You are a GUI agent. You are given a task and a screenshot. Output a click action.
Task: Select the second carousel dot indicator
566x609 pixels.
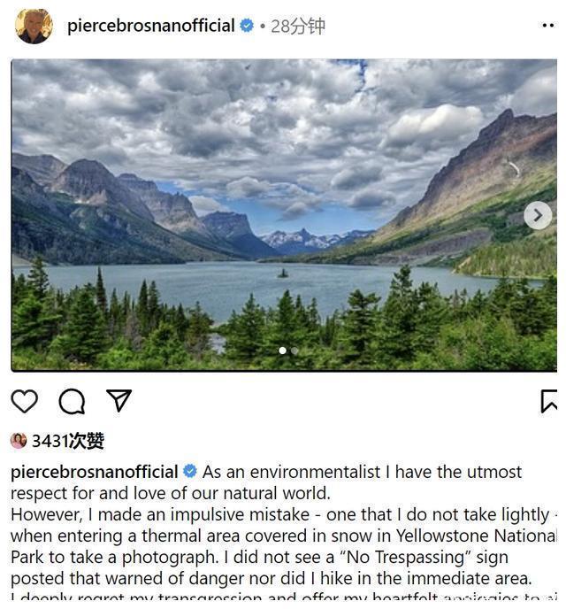coord(294,351)
